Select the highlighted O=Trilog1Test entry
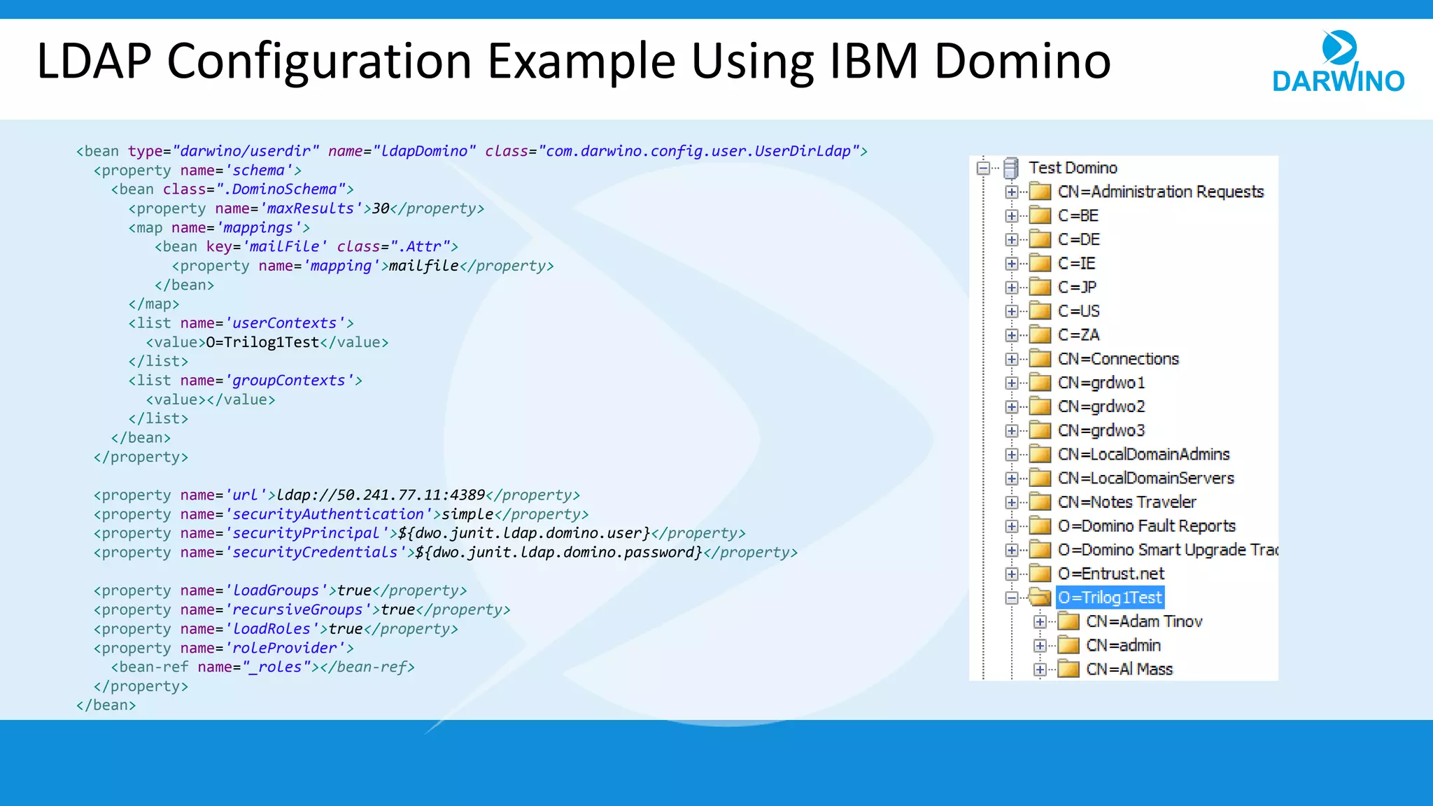This screenshot has height=806, width=1433. coord(1110,598)
